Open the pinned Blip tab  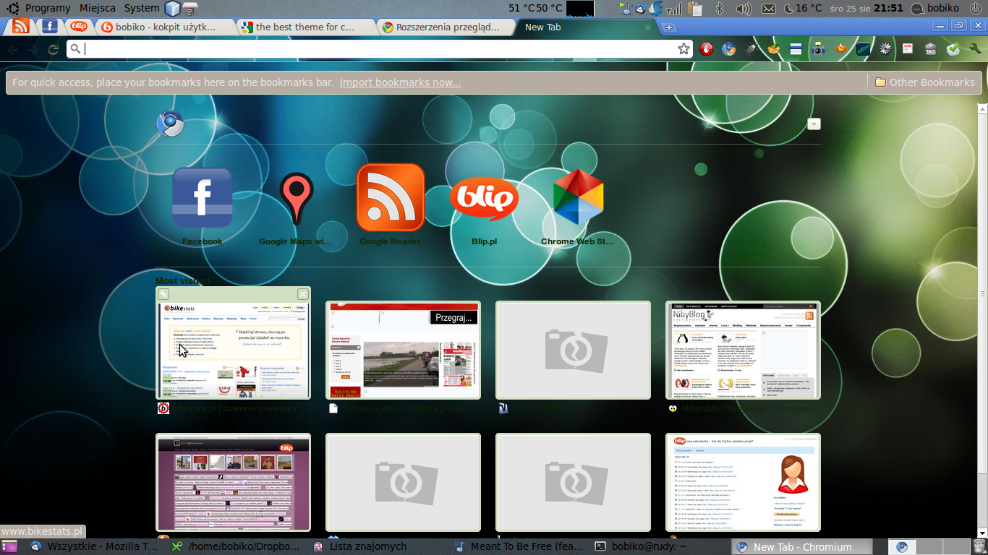tap(78, 27)
